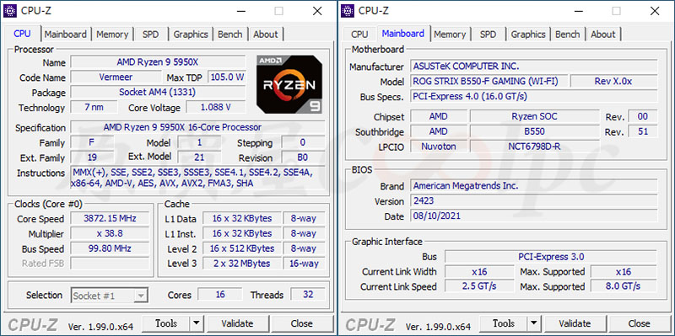Close the right CPU-Z window via title bar X
Image resolution: width=675 pixels, height=336 pixels.
(x=655, y=11)
